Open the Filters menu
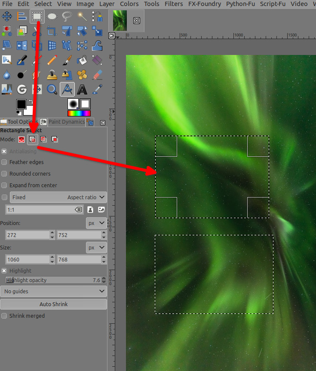The width and height of the screenshot is (316, 371). (174, 4)
